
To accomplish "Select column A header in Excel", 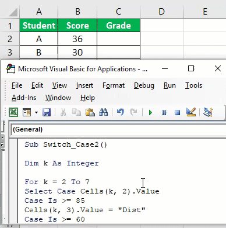I will (39, 12).
